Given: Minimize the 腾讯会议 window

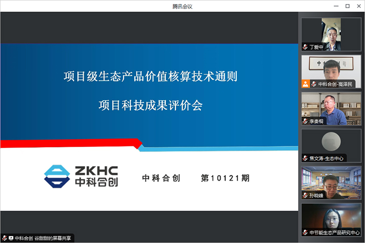Looking at the screenshot, I should [x=336, y=6].
